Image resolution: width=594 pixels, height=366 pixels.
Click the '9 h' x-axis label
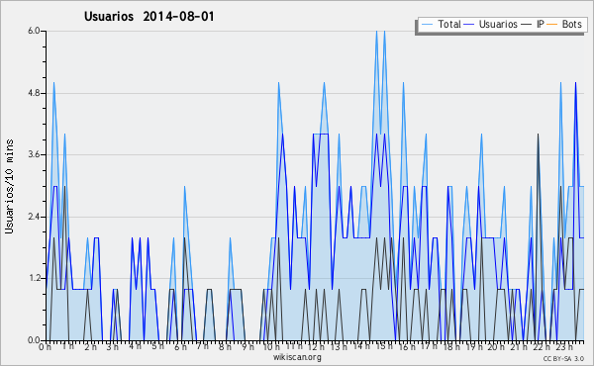[247, 347]
